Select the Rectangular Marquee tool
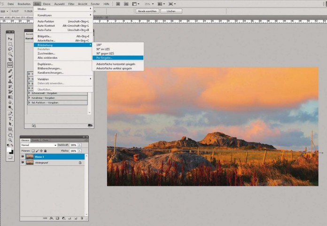Screen dimensions: 327x226 point(10,44)
